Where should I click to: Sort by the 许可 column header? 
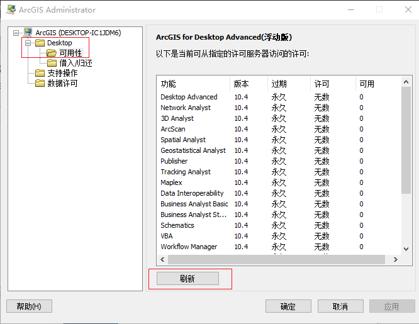[x=333, y=84]
